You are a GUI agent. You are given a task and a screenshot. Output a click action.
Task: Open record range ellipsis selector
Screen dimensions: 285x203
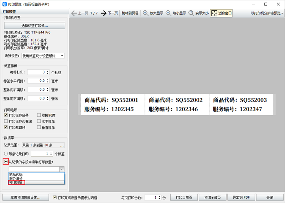coord(62,145)
